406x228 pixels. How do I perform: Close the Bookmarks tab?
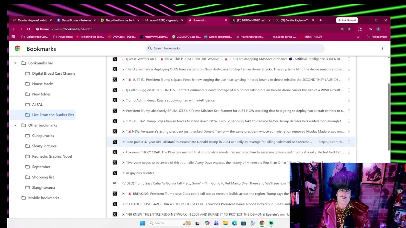click(226, 20)
